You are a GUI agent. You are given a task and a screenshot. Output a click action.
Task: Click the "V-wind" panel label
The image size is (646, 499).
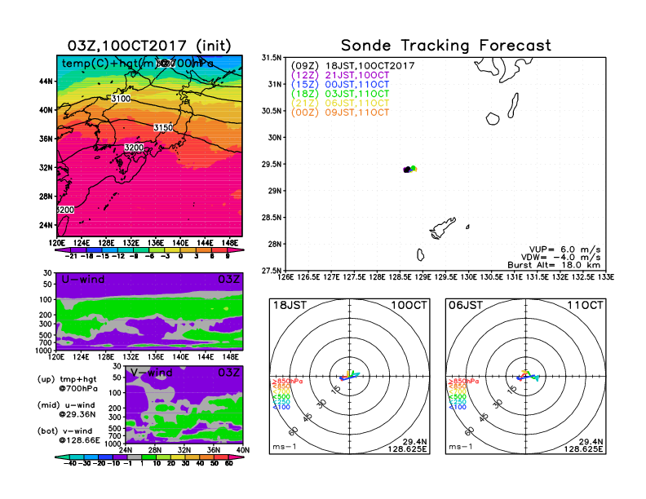tap(151, 373)
